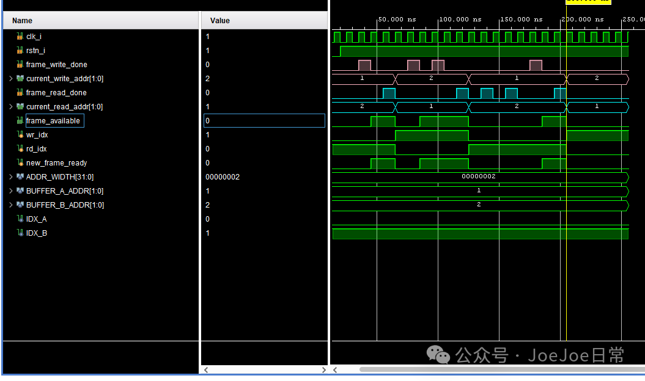The width and height of the screenshot is (645, 381).
Task: Click the yellow cursor time marker flag
Action: tap(588, 2)
